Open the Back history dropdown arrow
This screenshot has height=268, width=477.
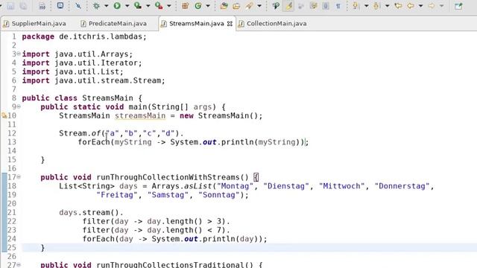click(420, 6)
